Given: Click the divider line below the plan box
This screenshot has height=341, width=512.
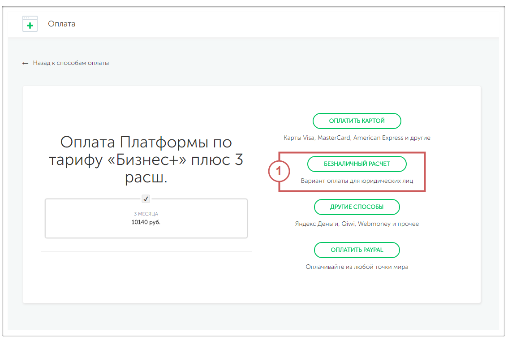Looking at the screenshot, I should point(146,252).
